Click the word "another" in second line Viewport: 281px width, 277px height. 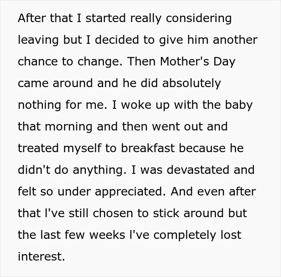coord(235,40)
